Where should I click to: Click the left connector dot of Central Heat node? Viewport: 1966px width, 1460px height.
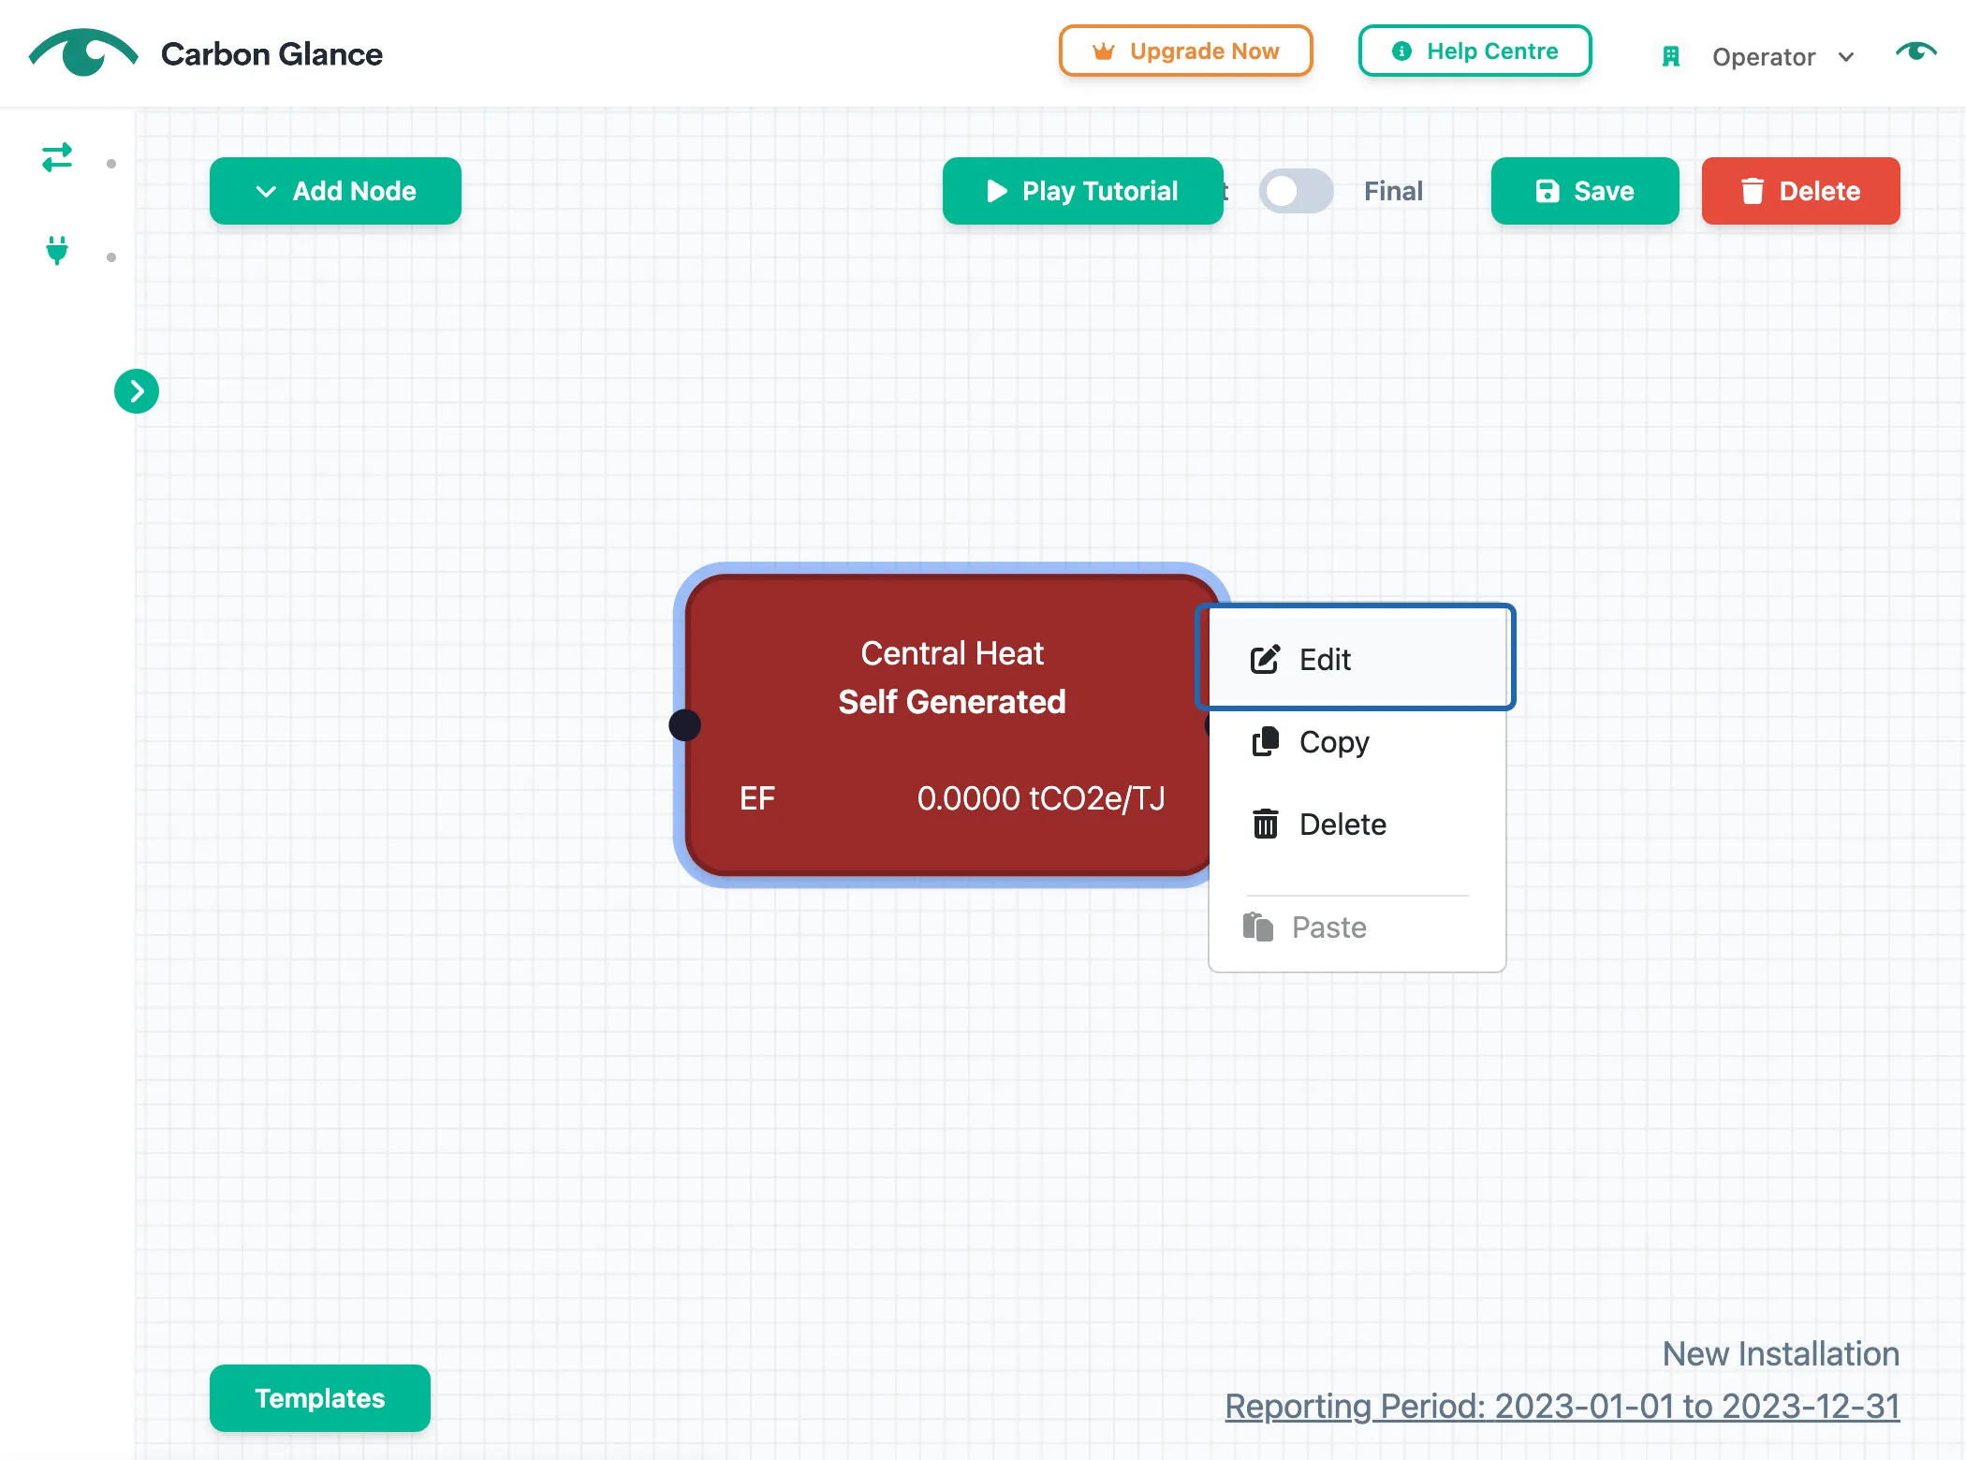tap(685, 724)
